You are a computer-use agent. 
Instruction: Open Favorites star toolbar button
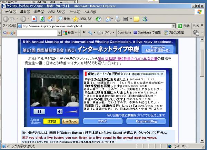point(82,19)
